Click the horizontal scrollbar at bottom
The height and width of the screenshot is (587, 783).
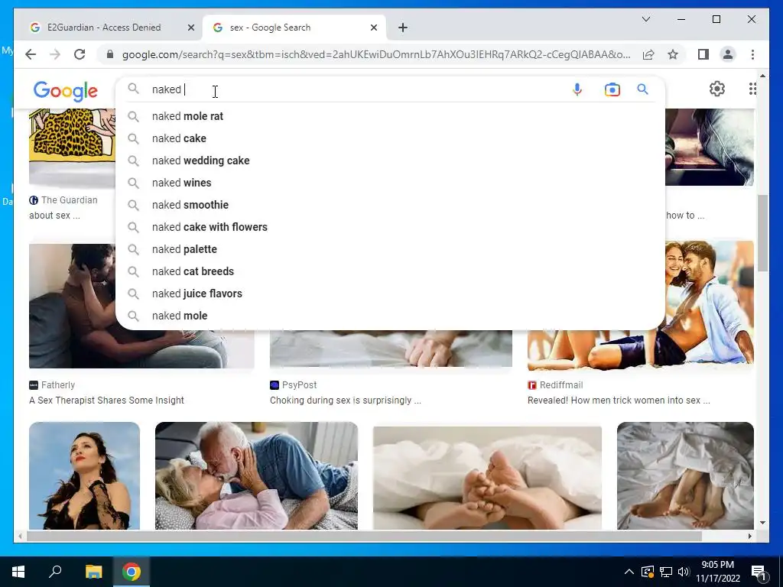pyautogui.click(x=364, y=536)
